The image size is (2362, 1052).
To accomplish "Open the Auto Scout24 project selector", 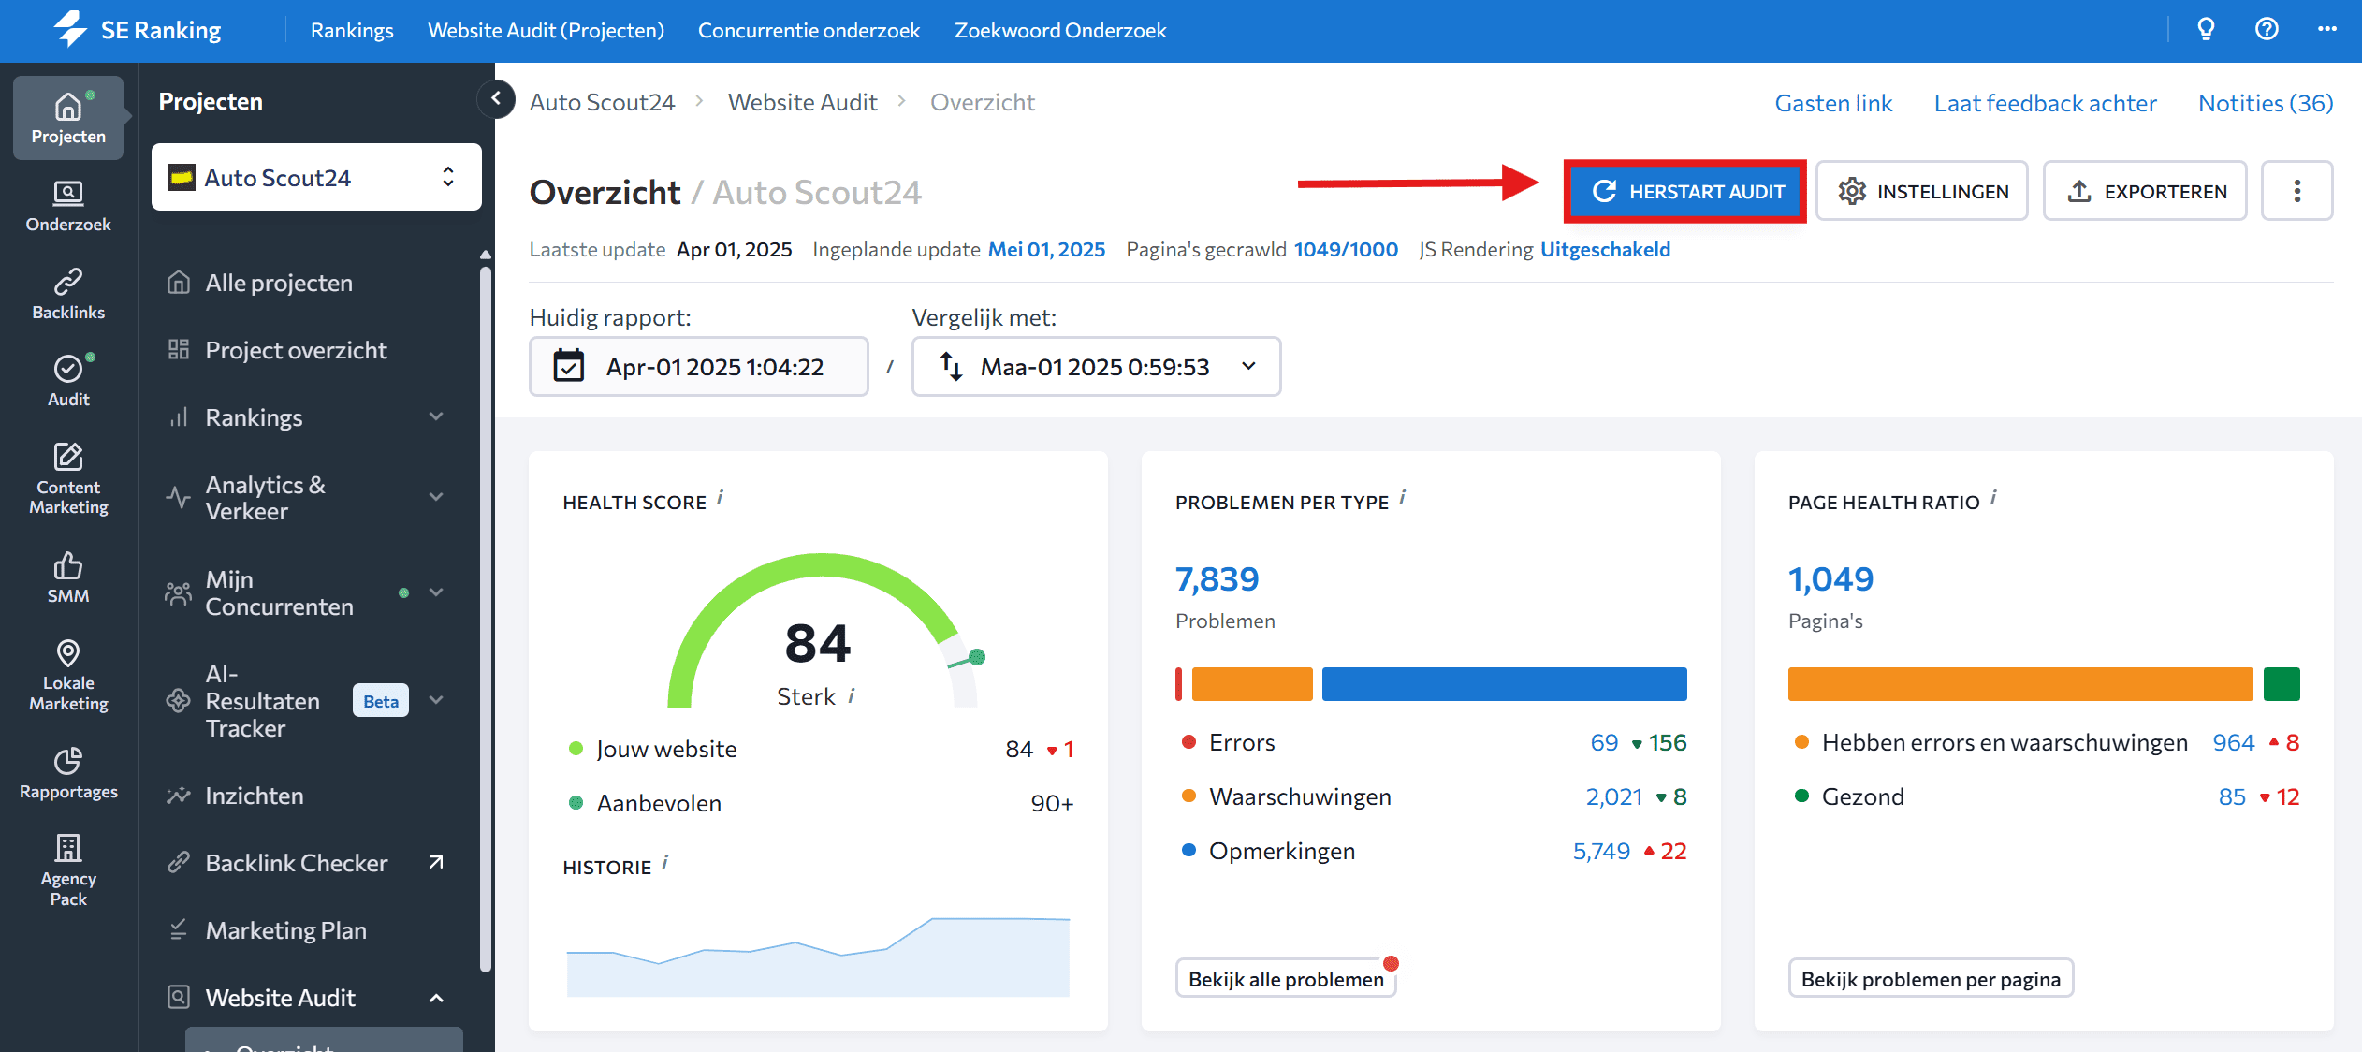I will click(x=316, y=177).
